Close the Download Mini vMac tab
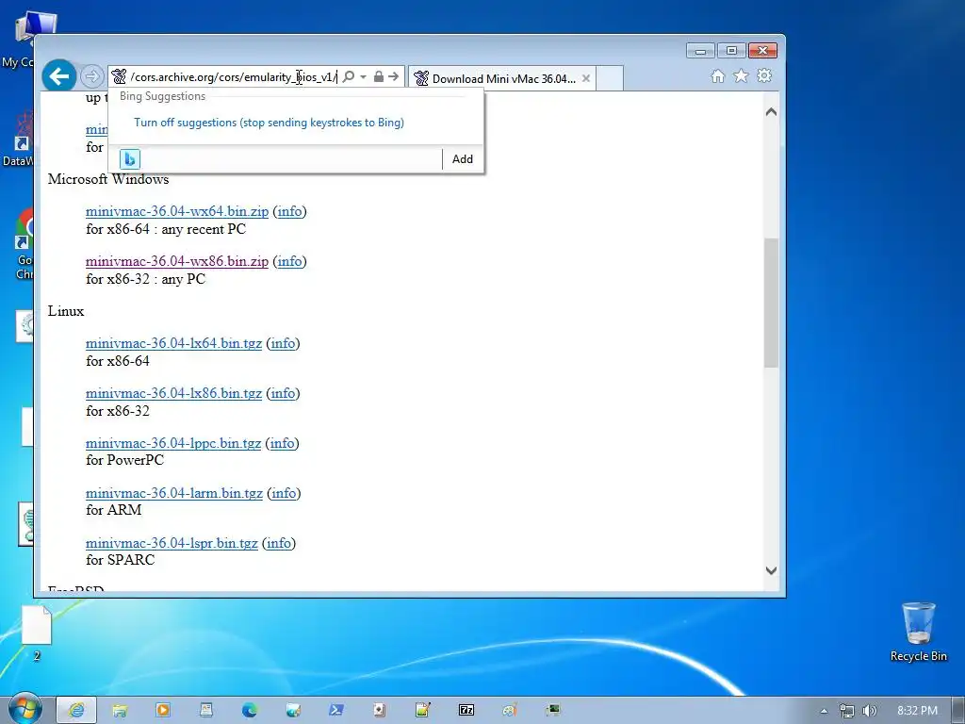965x724 pixels. [x=586, y=78]
